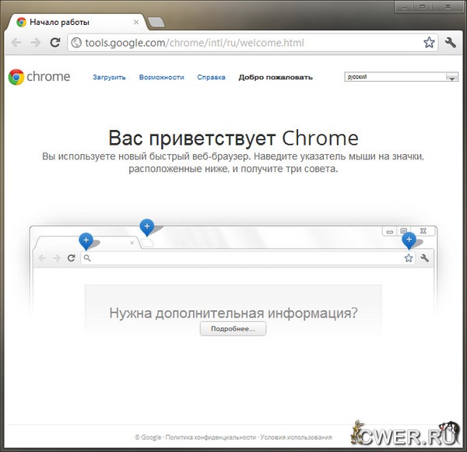Open the wrench settings menu
Image resolution: width=467 pixels, height=452 pixels.
tap(451, 43)
